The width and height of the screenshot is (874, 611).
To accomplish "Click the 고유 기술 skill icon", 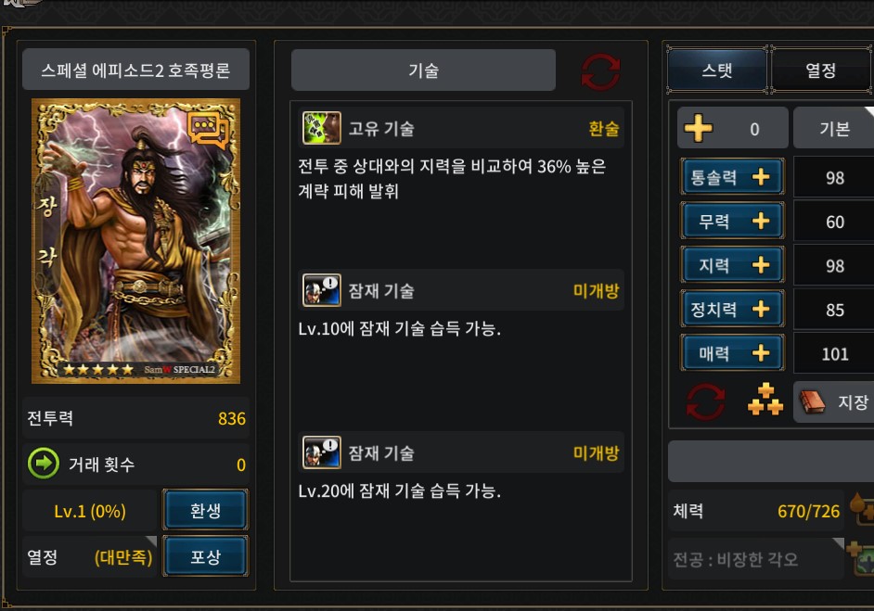I will pos(322,128).
